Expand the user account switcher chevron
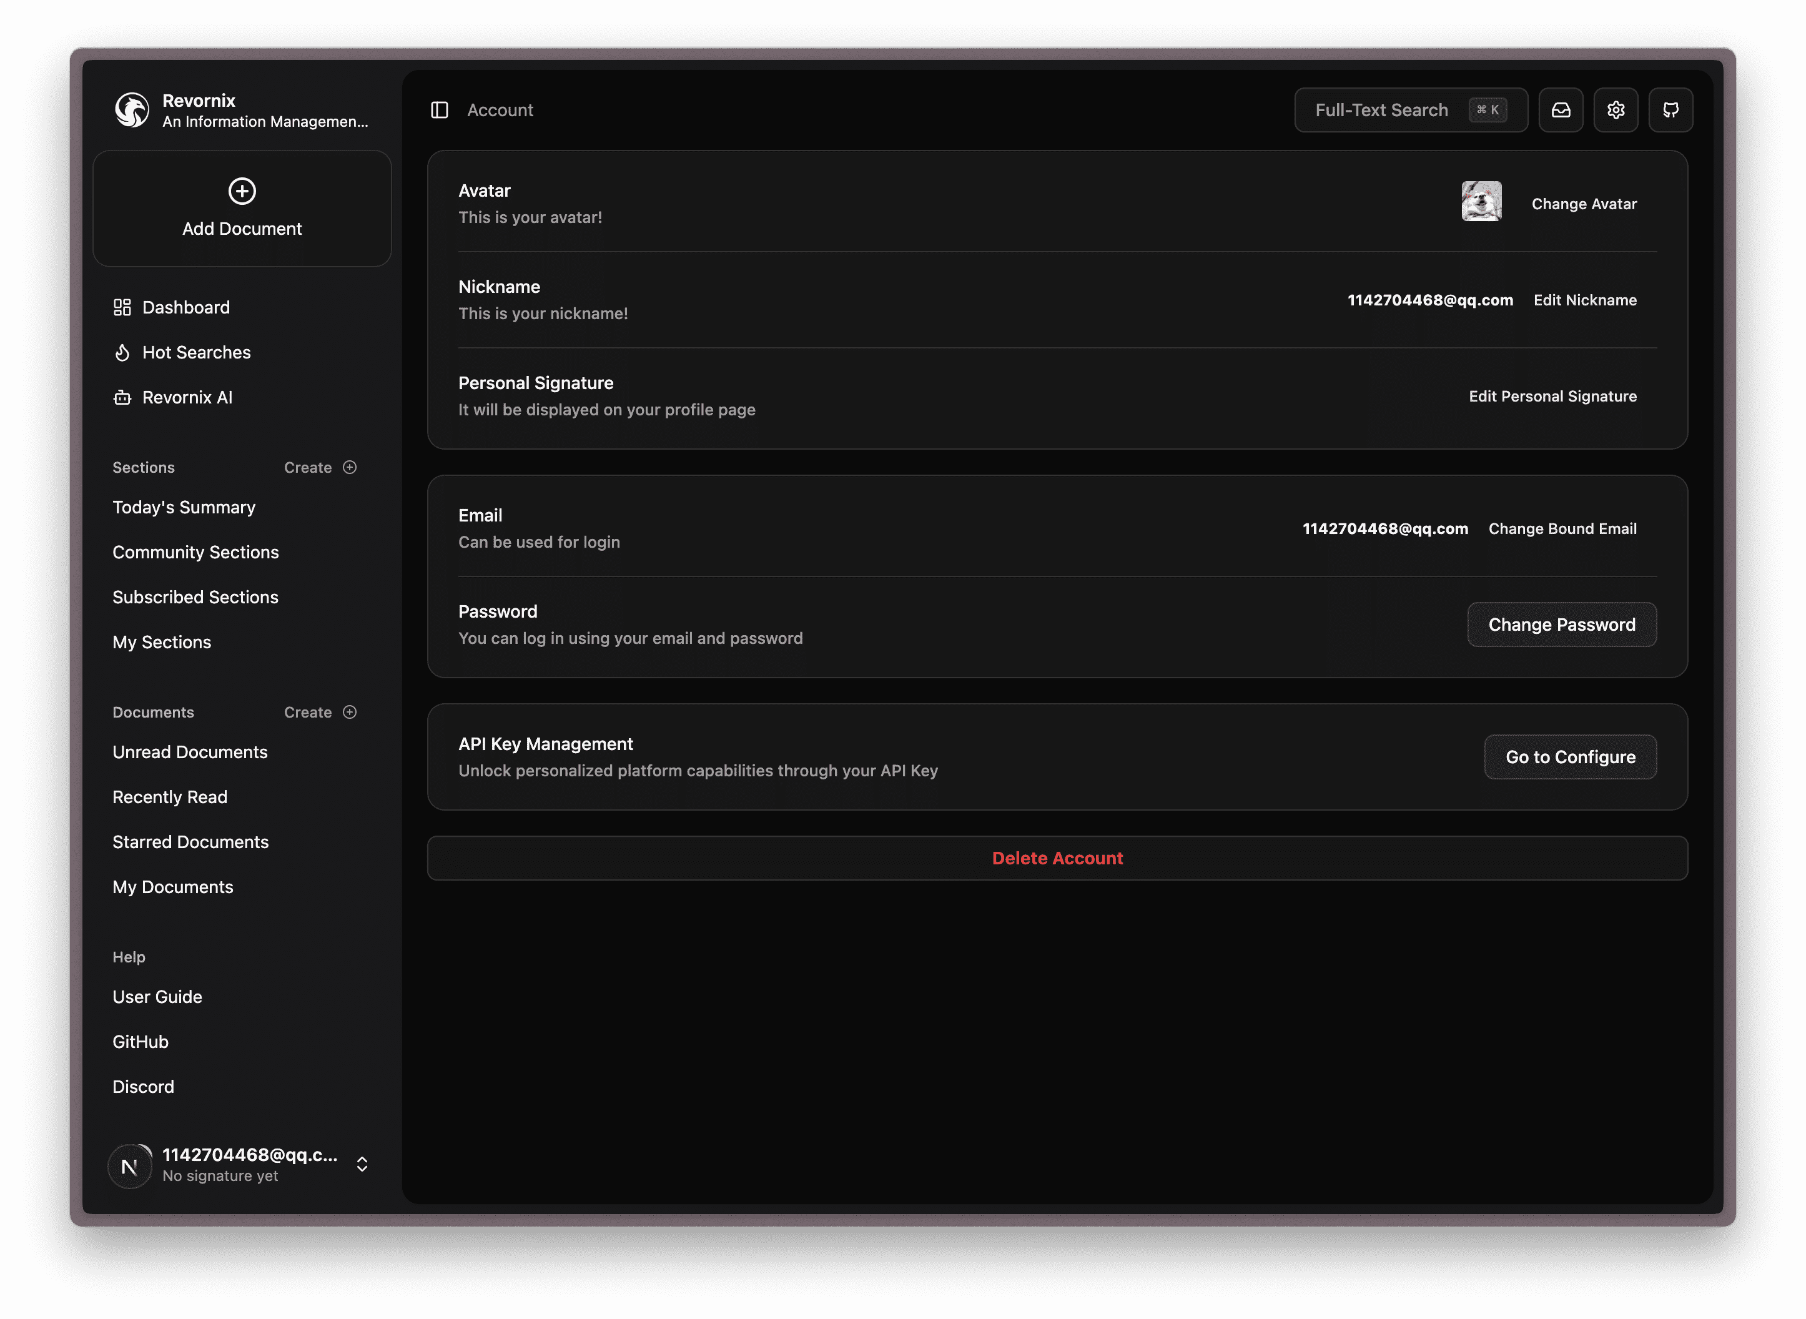1806x1319 pixels. click(x=362, y=1164)
